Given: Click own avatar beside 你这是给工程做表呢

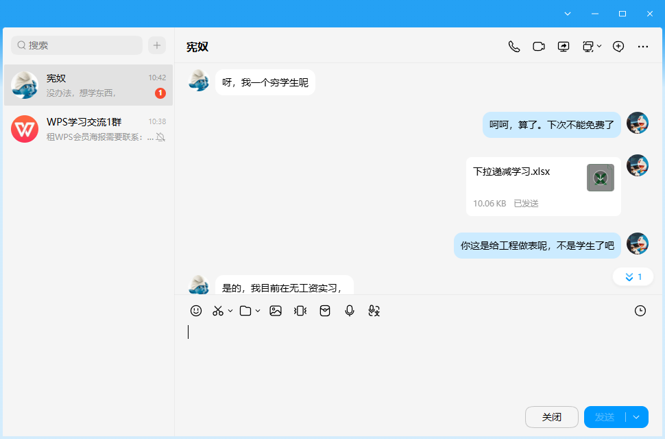Looking at the screenshot, I should (638, 244).
